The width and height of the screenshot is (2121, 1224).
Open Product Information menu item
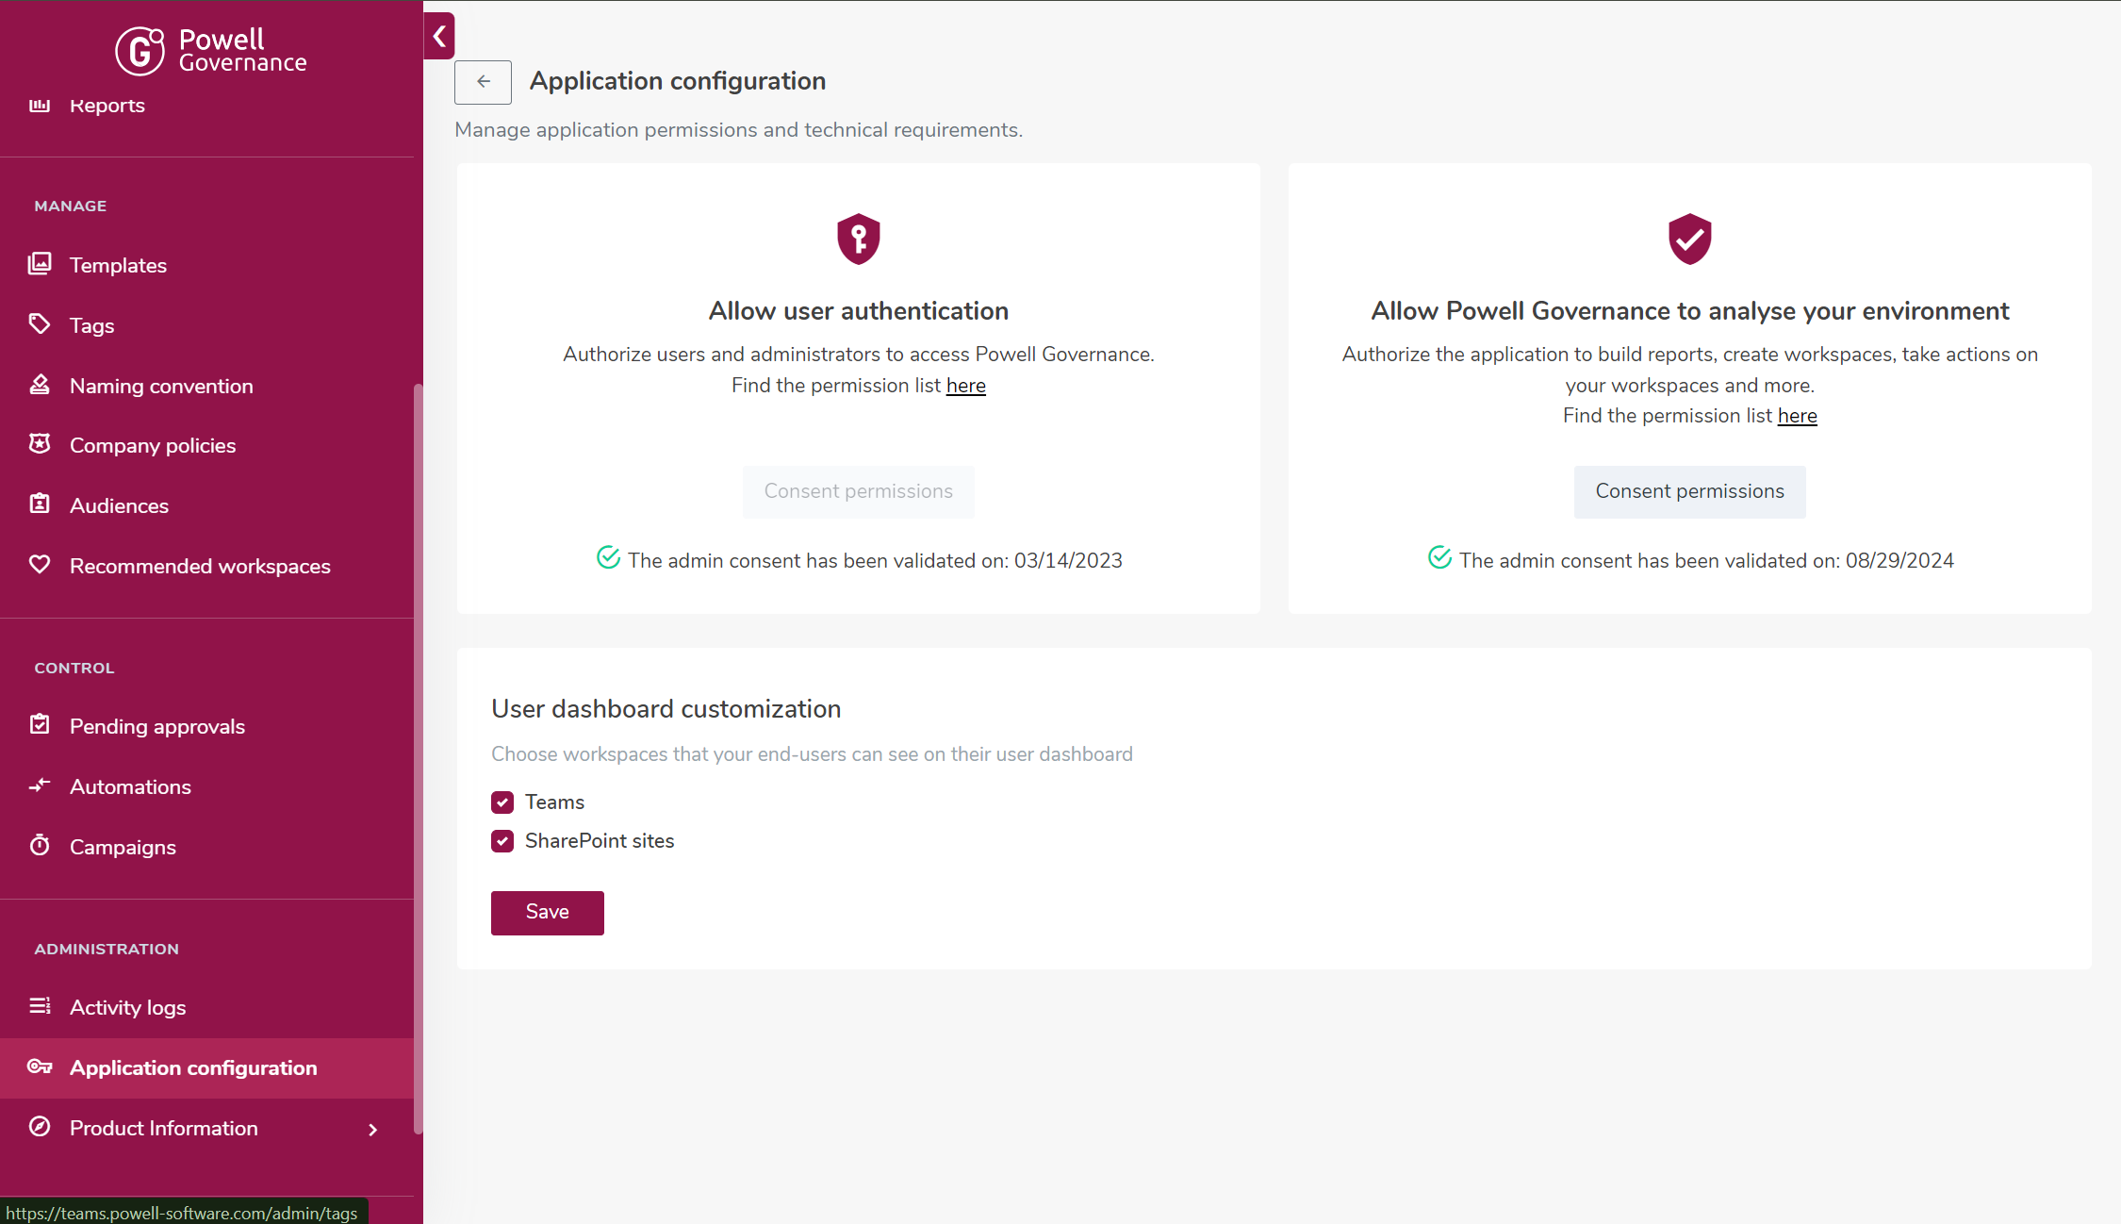click(x=206, y=1129)
